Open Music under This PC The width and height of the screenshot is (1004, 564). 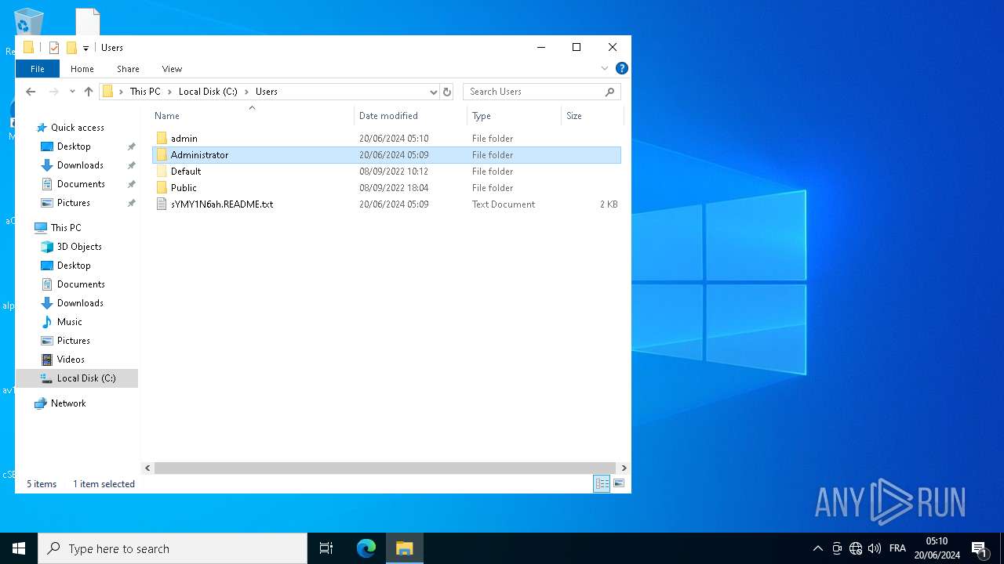(69, 322)
